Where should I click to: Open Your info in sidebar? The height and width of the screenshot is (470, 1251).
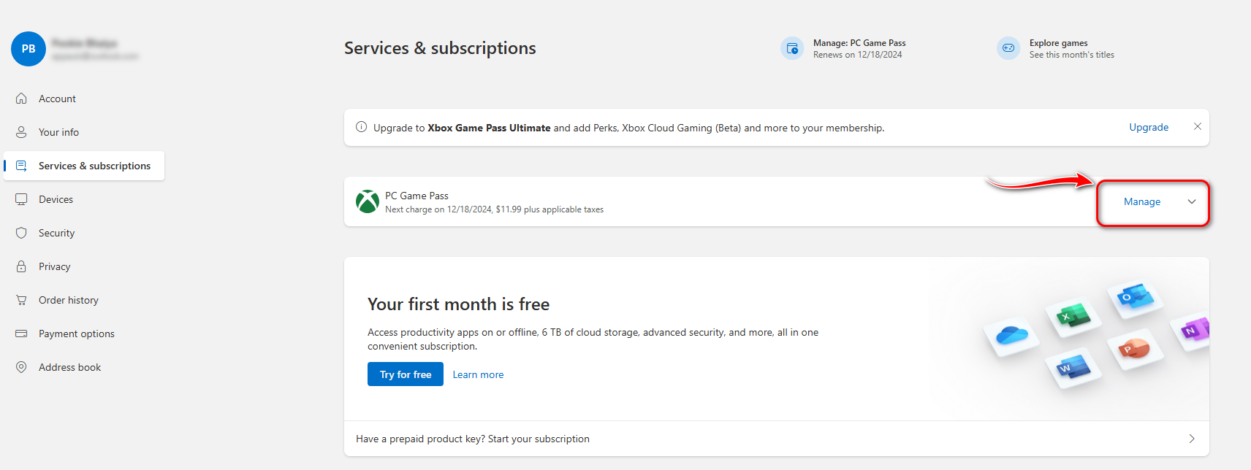58,132
